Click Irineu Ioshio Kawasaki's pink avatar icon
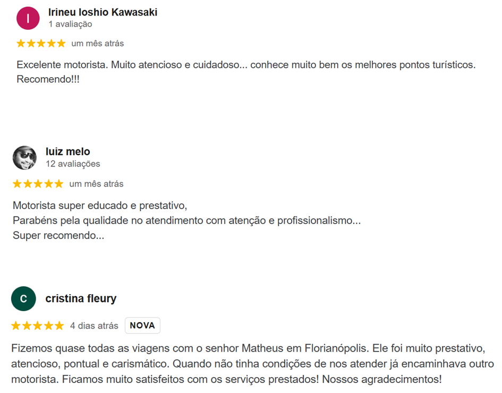Viewport: 502px width, 393px height. point(28,18)
